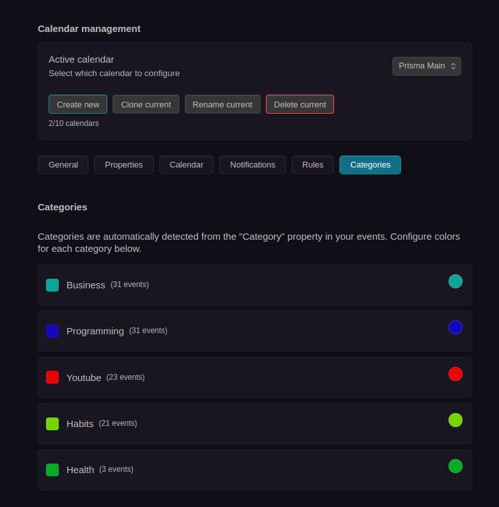The image size is (499, 507).
Task: Click the Habits category name
Action: tap(80, 424)
